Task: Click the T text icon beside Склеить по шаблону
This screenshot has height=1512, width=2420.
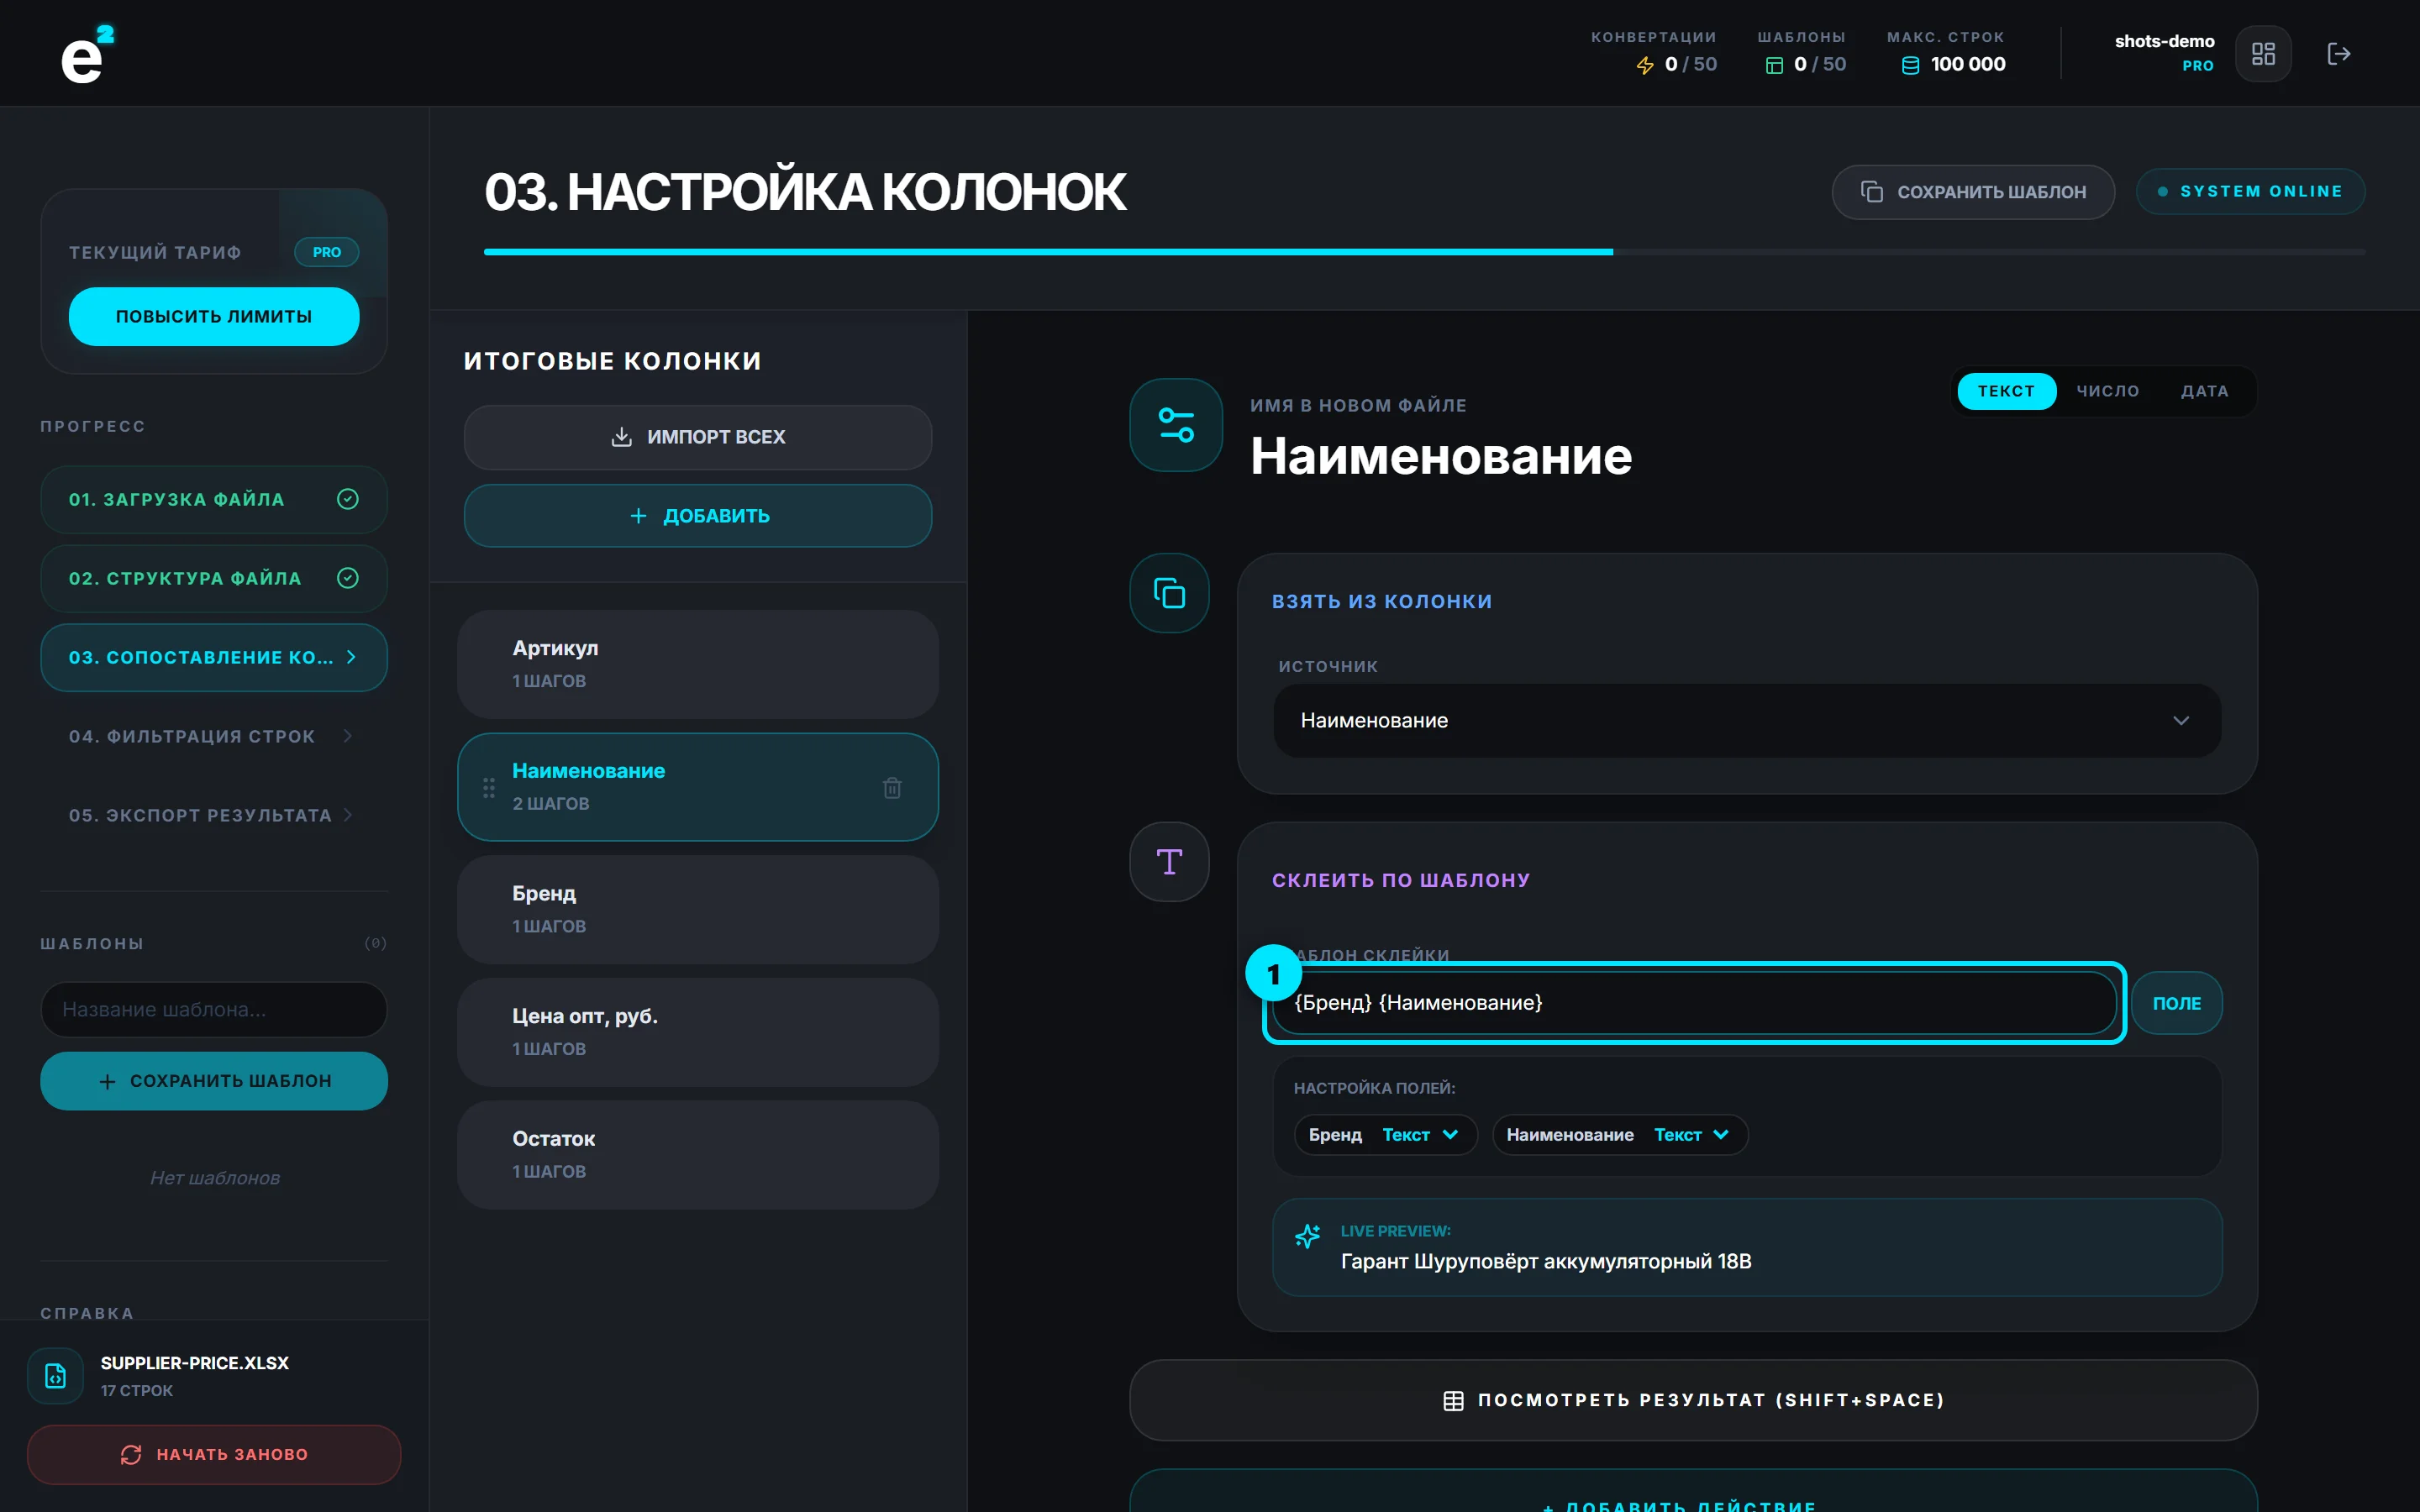Action: 1169,862
